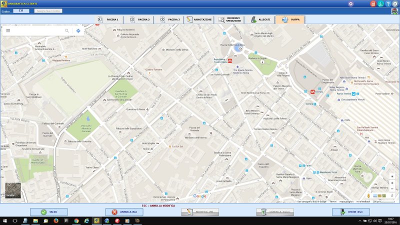Open the taskbar volume icon
Viewport: 400px width, 225px height.
point(374,220)
